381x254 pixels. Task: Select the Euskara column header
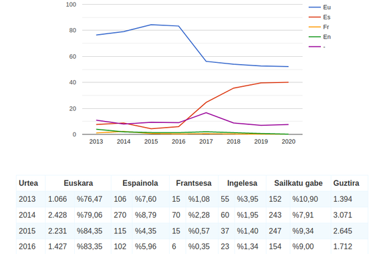click(78, 183)
